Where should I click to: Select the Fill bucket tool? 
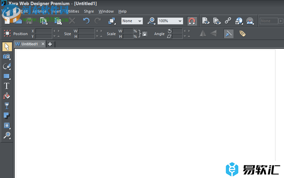7,96
